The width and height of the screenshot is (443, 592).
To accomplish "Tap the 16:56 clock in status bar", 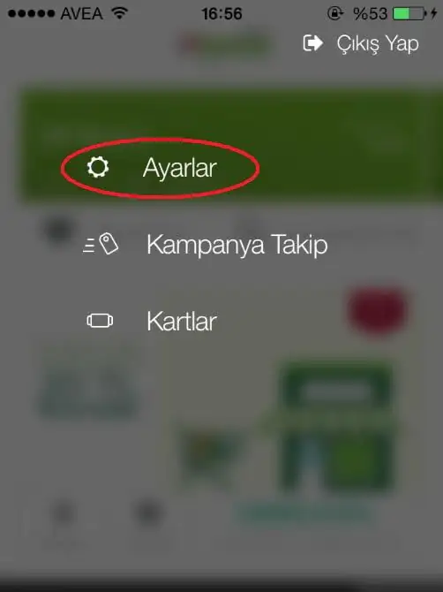I will coord(221,14).
